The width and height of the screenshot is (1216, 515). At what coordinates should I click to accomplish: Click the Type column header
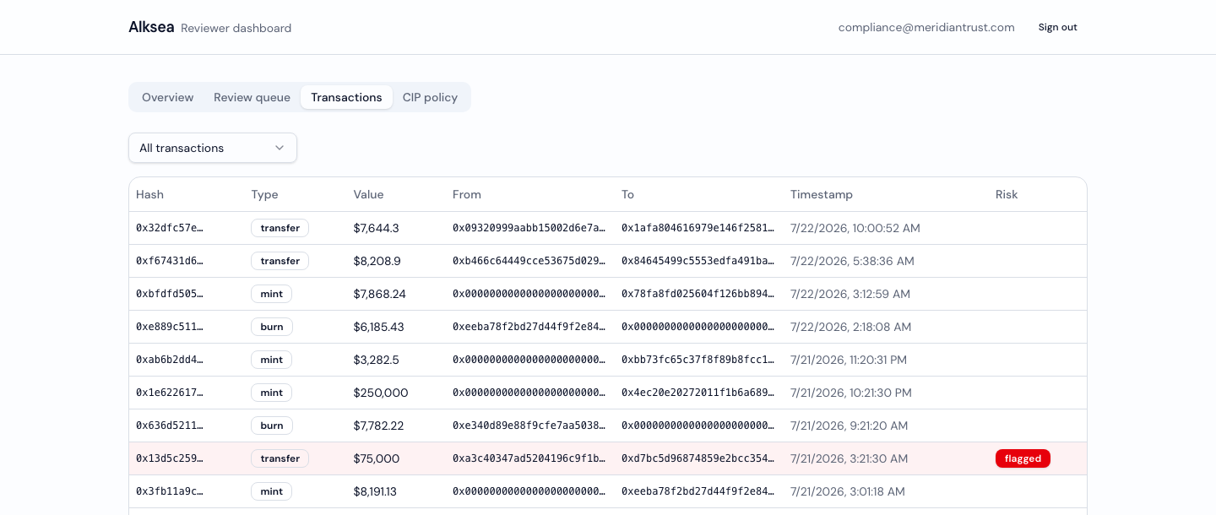pos(264,194)
